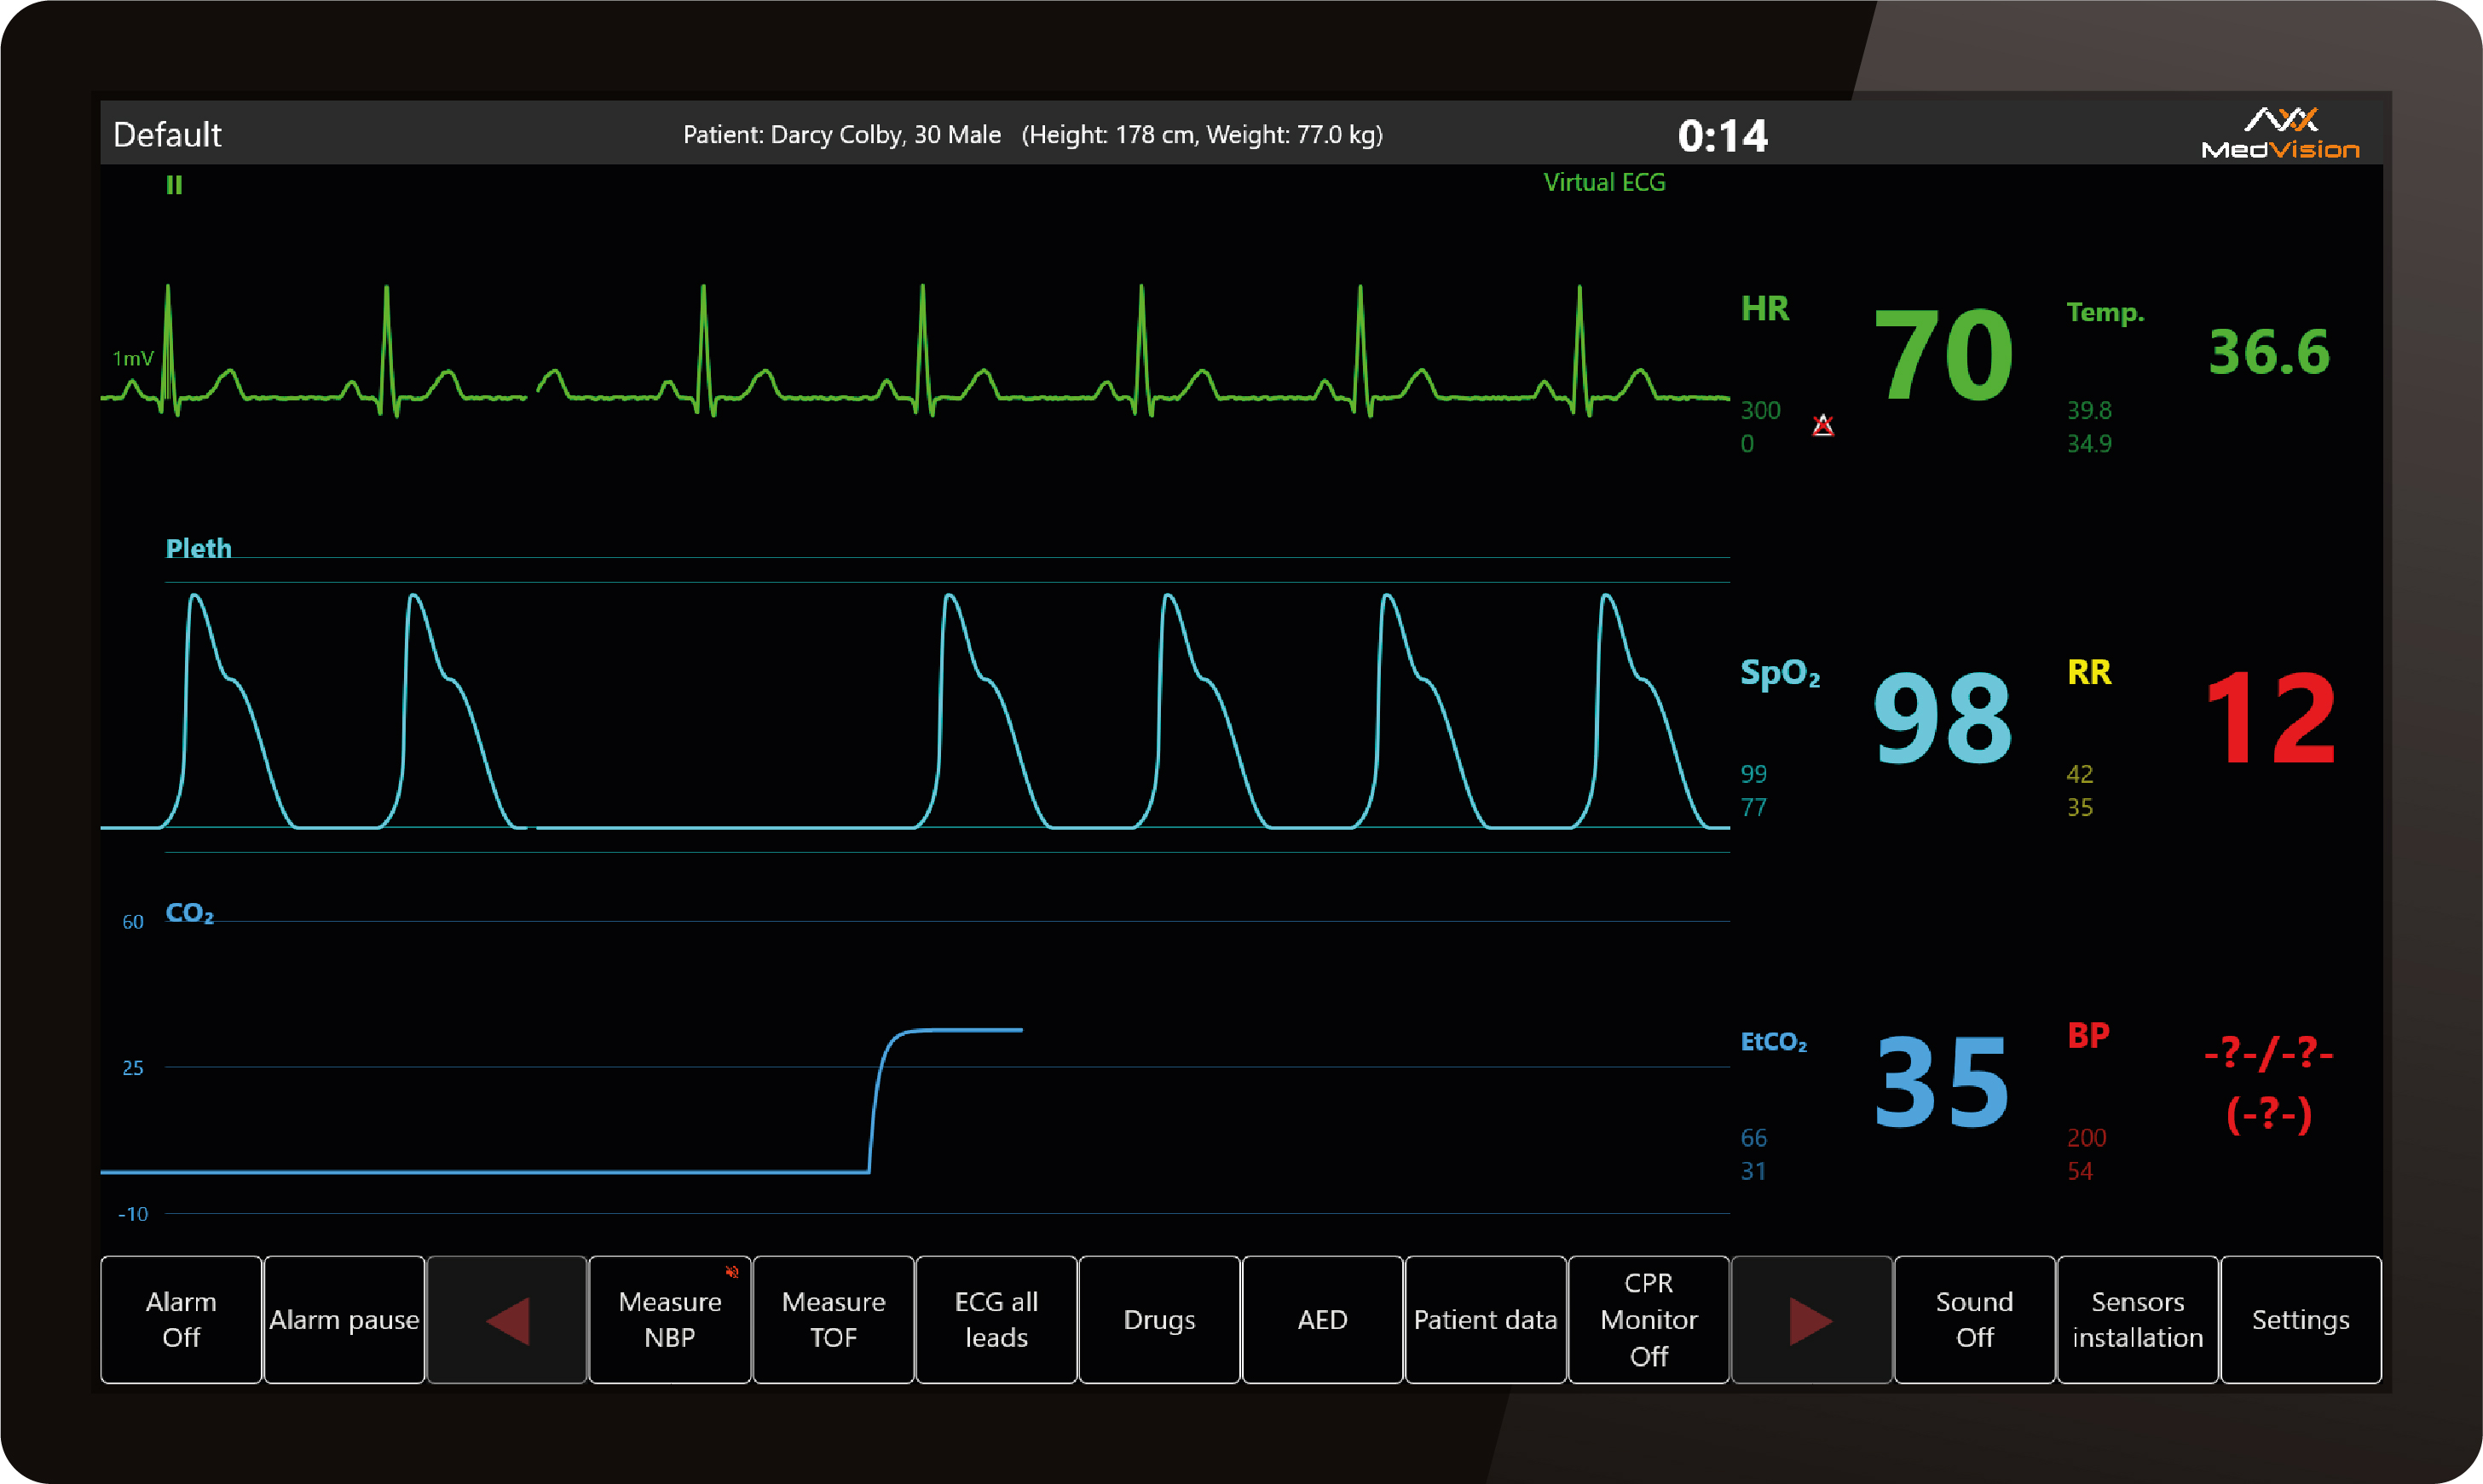Screen dimensions: 2483x1484
Task: Toggle the Sound Off button
Action: coord(1974,1320)
